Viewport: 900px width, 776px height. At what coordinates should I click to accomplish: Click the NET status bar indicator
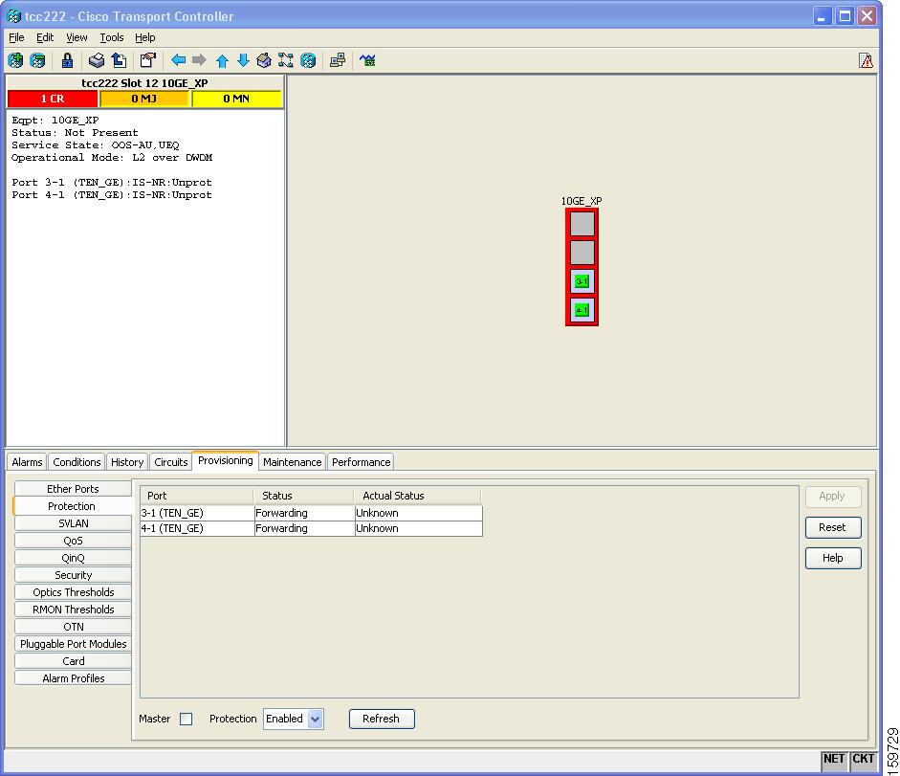coord(834,759)
